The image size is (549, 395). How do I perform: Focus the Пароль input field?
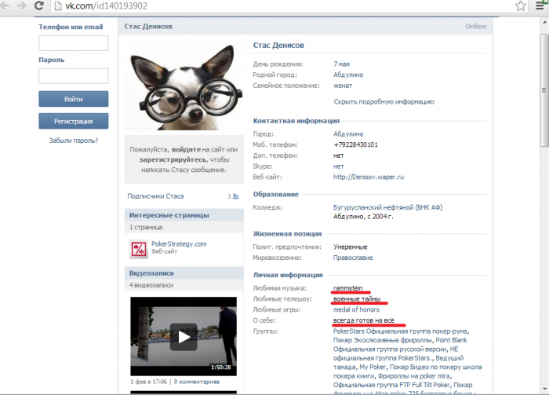pos(73,76)
